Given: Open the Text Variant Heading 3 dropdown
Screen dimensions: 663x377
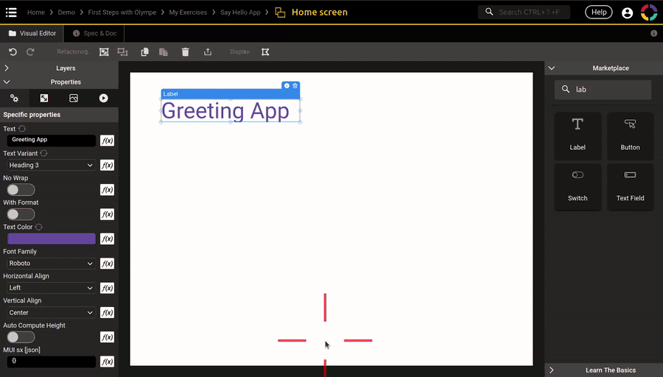Looking at the screenshot, I should pos(51,165).
